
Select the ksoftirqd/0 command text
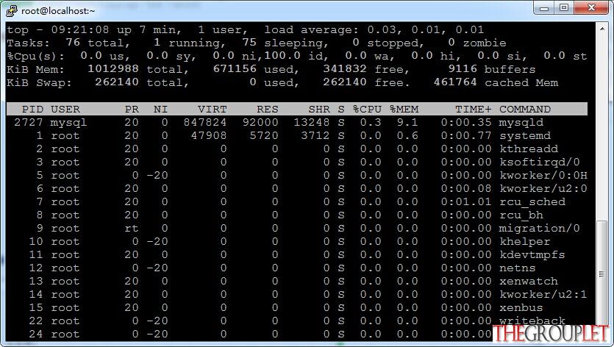(540, 162)
